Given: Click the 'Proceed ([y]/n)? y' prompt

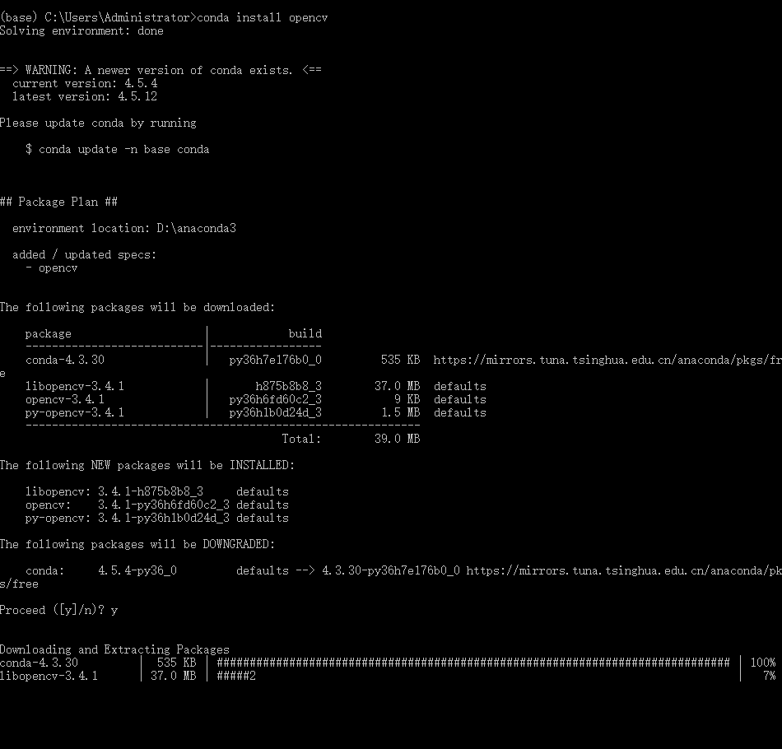Looking at the screenshot, I should click(x=58, y=611).
